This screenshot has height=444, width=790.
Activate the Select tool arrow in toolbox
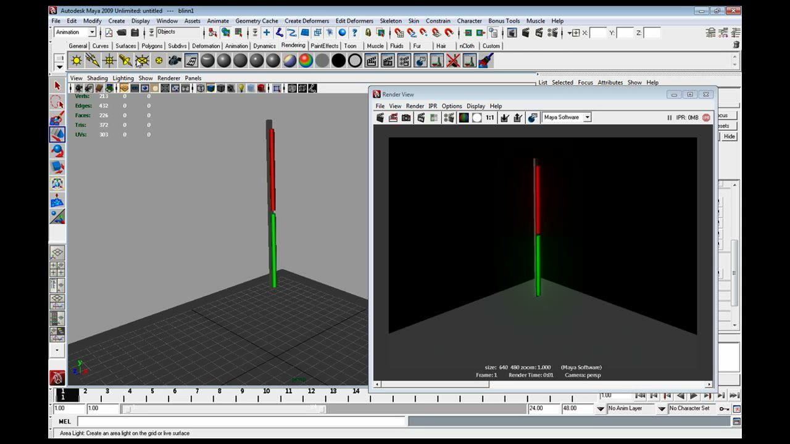pyautogui.click(x=57, y=86)
